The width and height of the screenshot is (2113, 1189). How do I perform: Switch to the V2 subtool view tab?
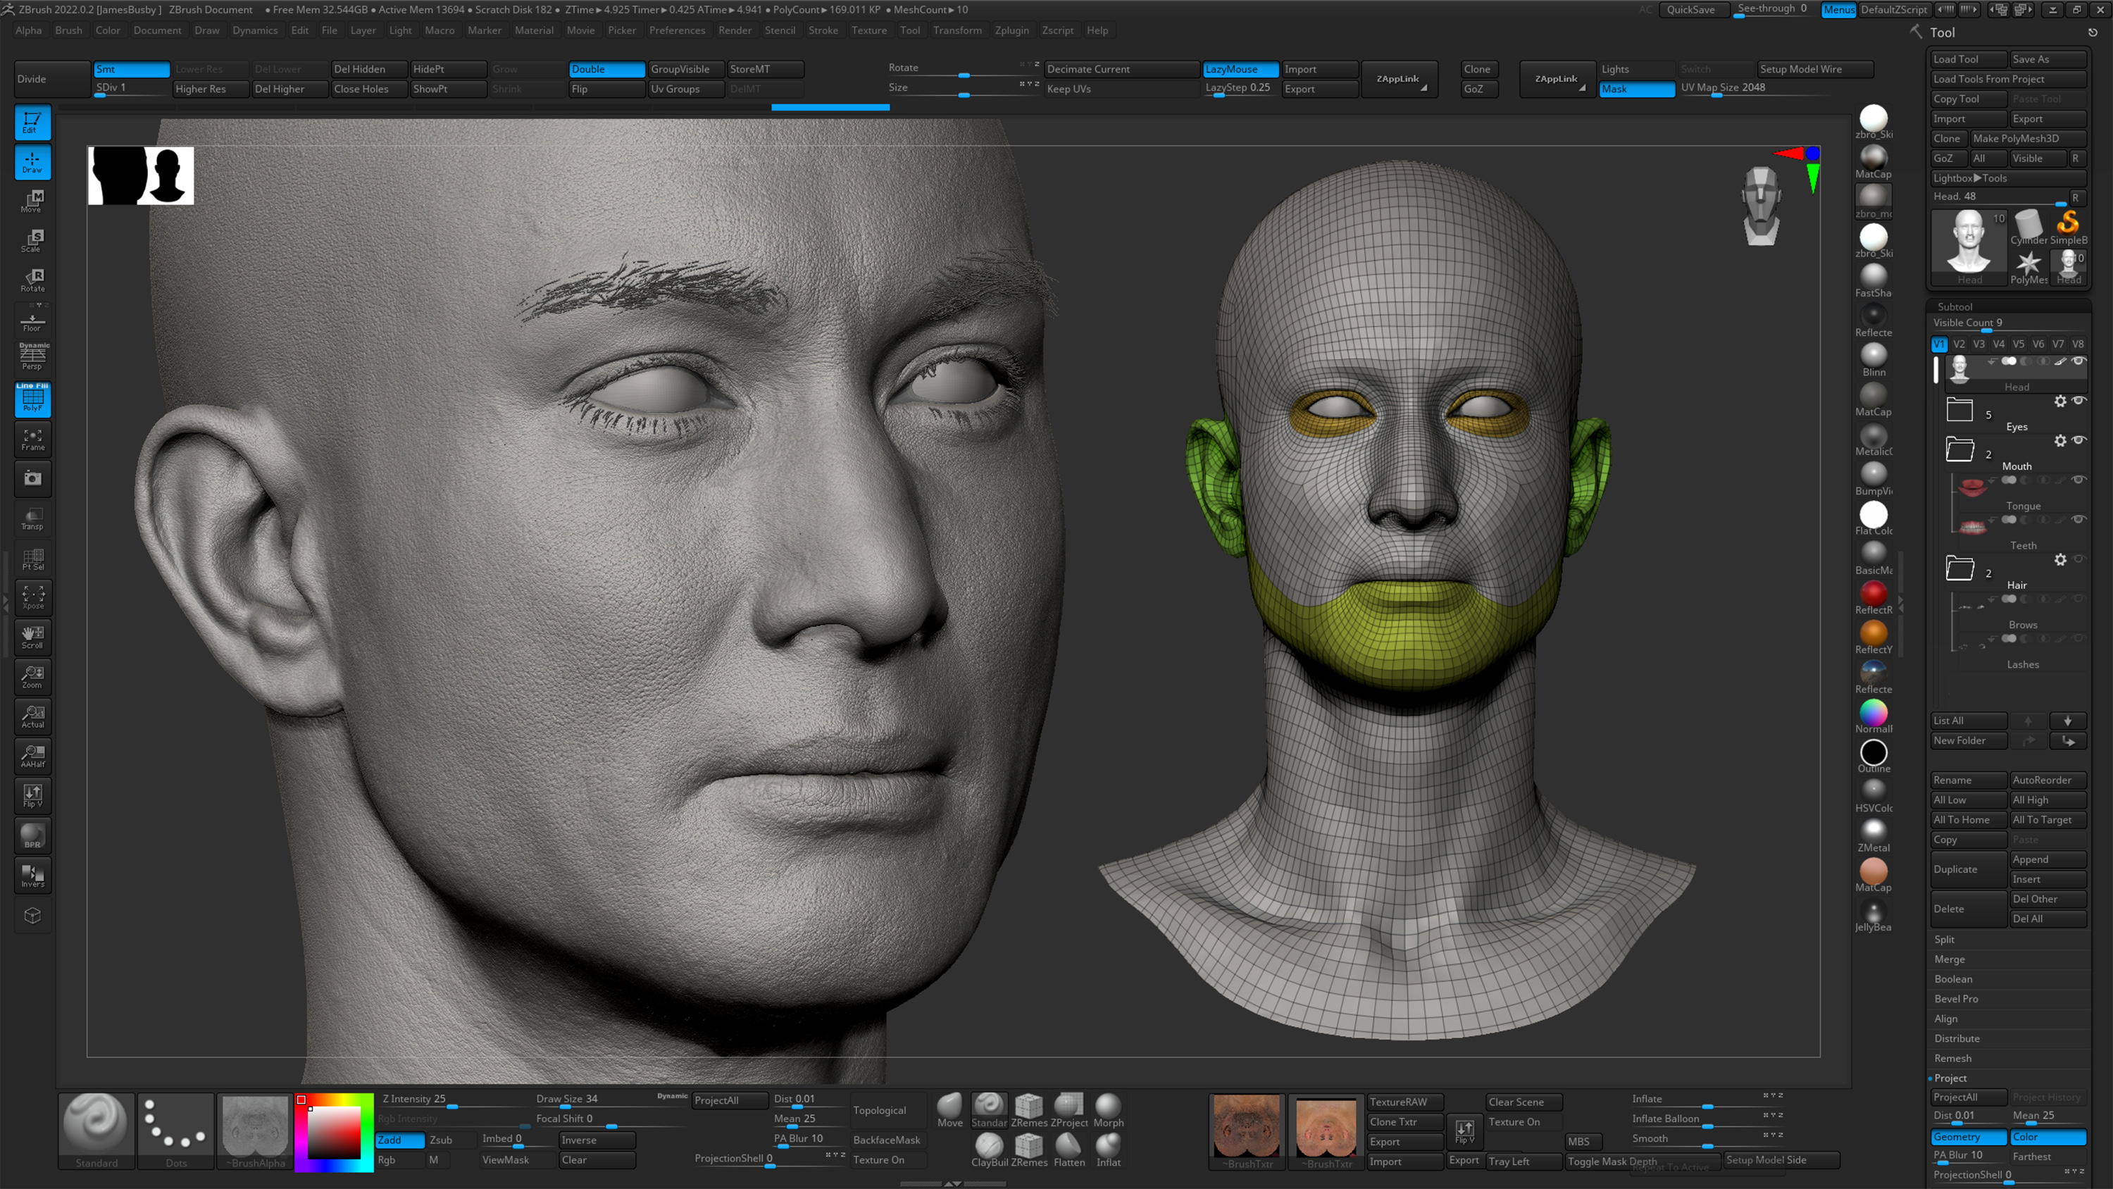[1959, 344]
